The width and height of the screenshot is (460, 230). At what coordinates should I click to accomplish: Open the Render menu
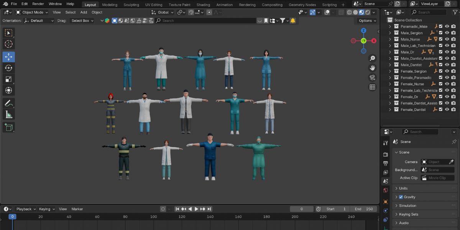(38, 3)
